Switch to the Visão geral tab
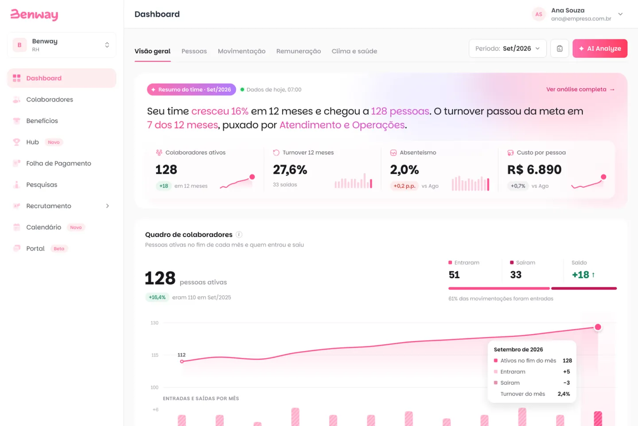The height and width of the screenshot is (426, 638). (x=152, y=51)
